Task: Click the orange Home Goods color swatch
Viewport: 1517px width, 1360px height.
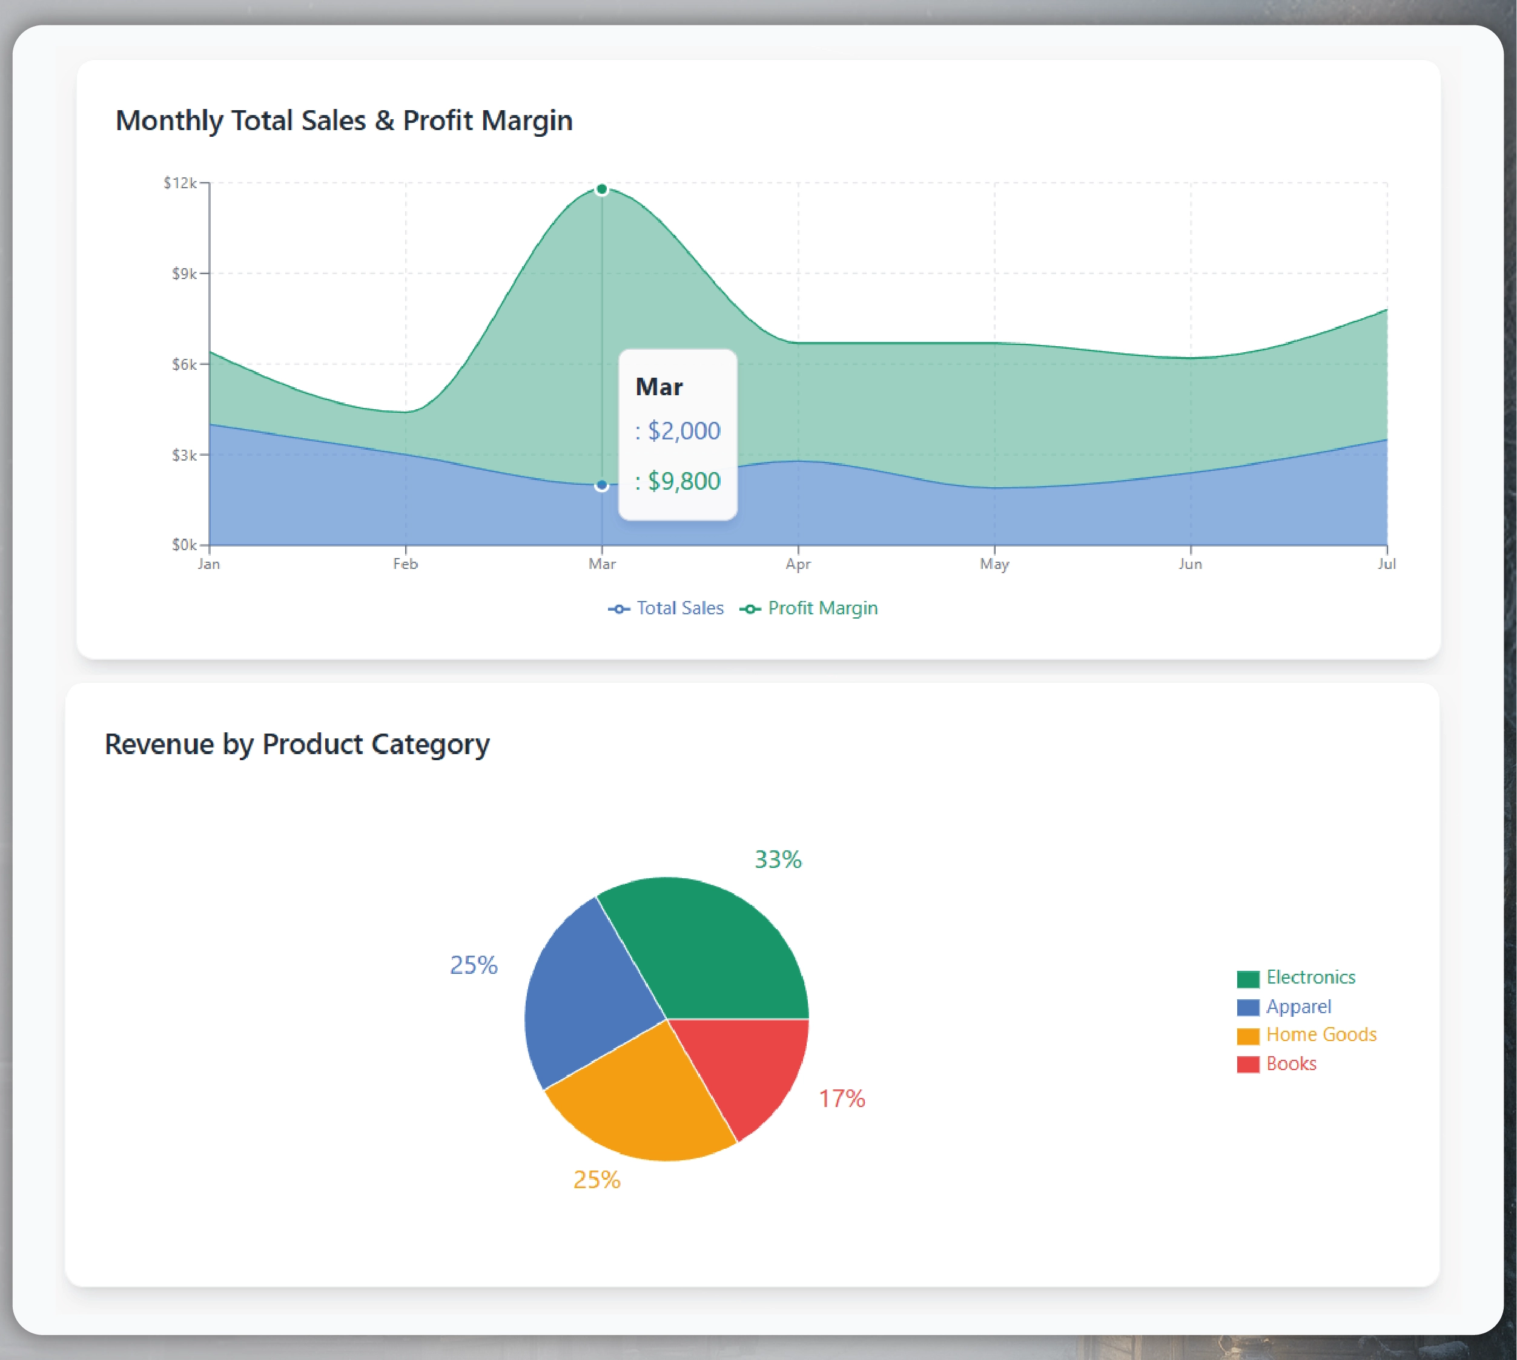Action: [1248, 1036]
